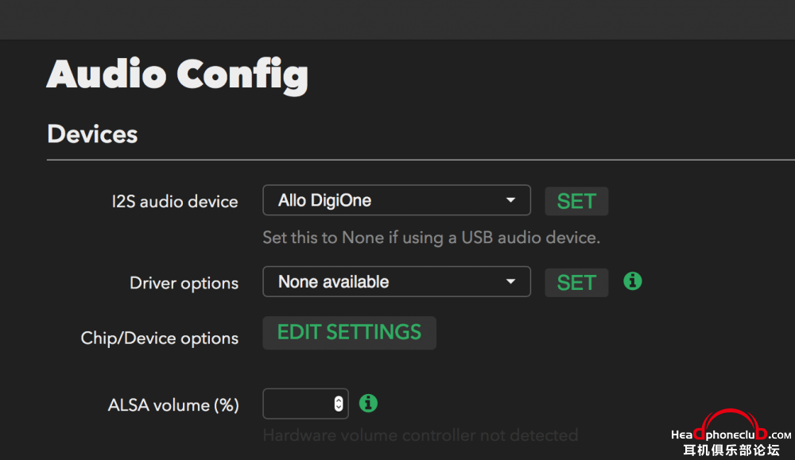Click the Headphoneclub.com logo
Viewport: 795px width, 460px height.
click(731, 435)
